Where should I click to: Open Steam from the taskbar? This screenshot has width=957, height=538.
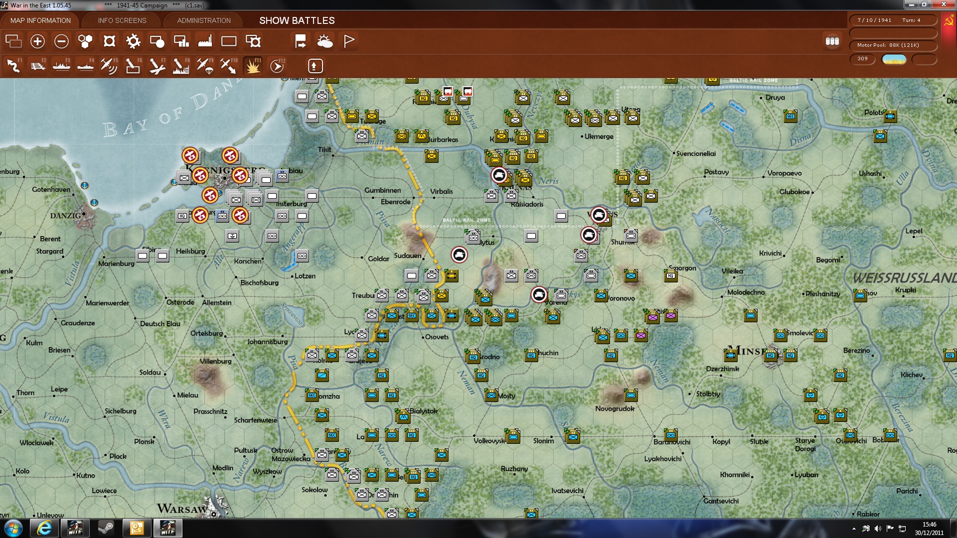click(x=106, y=528)
